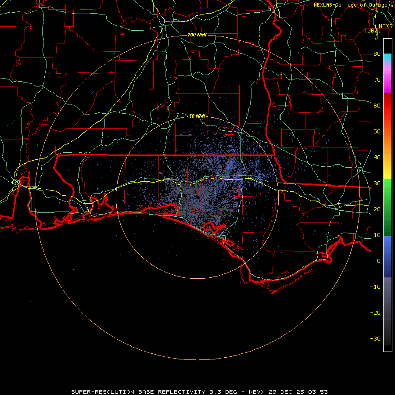Click the 70 value on dBZ scale
Image resolution: width=395 pixels, height=395 pixels.
point(377,79)
